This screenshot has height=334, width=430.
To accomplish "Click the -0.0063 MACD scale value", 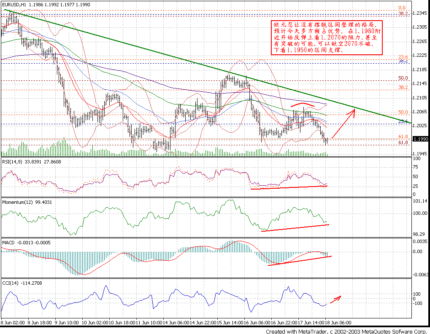I will tap(421, 275).
